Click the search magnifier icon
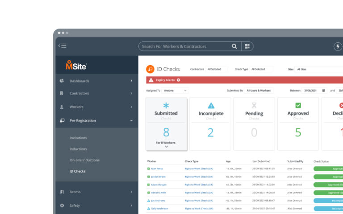 coord(234,46)
